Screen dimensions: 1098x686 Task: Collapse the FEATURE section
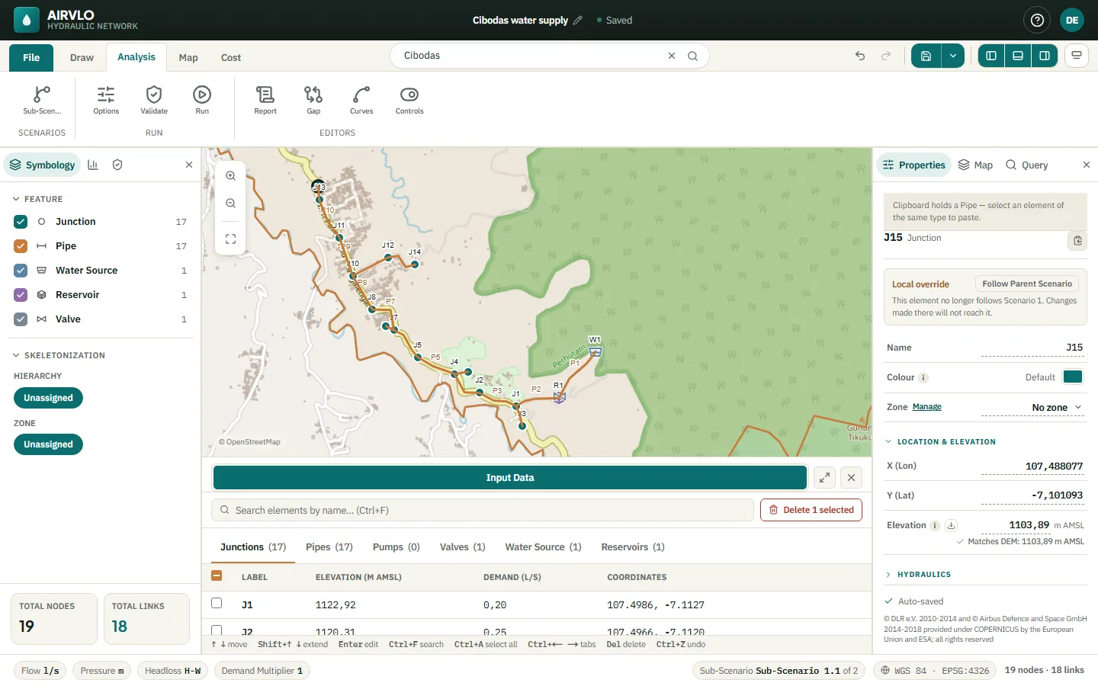coord(37,199)
